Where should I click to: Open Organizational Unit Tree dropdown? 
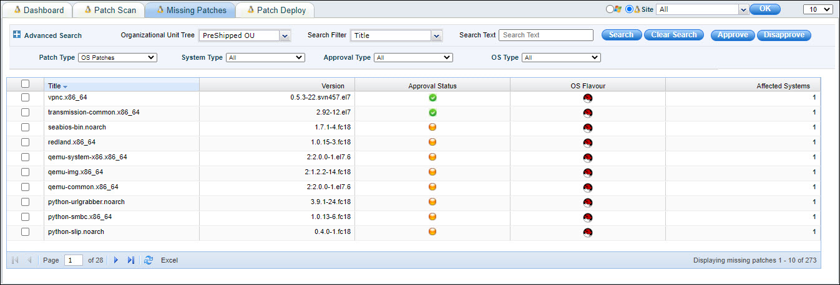(285, 36)
